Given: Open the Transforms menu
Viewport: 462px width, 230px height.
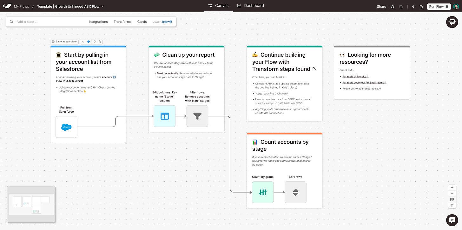Looking at the screenshot, I should pyautogui.click(x=122, y=22).
